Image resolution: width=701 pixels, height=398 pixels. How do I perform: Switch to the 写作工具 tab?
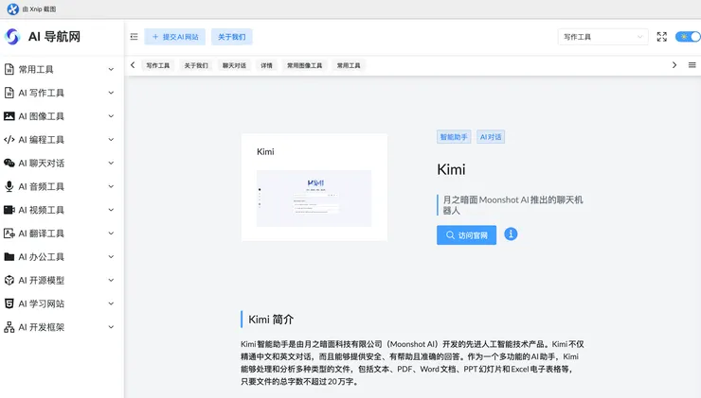tap(158, 65)
